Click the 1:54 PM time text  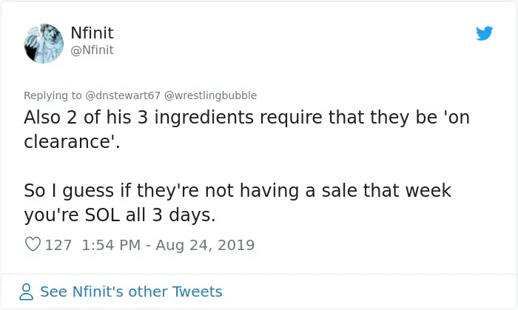click(111, 245)
